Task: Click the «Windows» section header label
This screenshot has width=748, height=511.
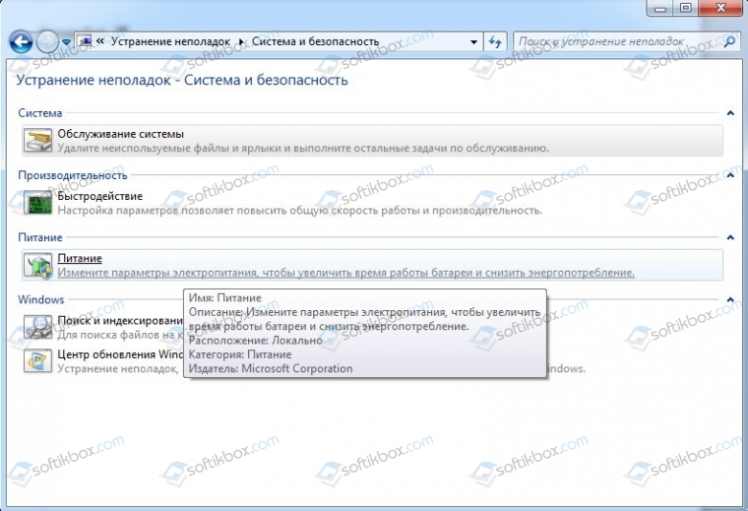Action: (x=41, y=299)
